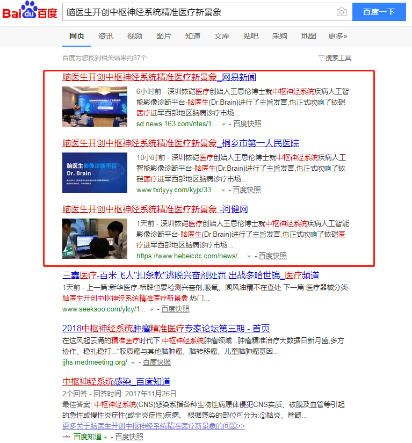Viewport: 412px width, 443px height.
Task: Open the 文库 tab
Action: [222, 36]
